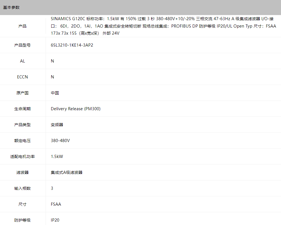Click the 输入相数 label
281x225 pixels.
point(22,188)
